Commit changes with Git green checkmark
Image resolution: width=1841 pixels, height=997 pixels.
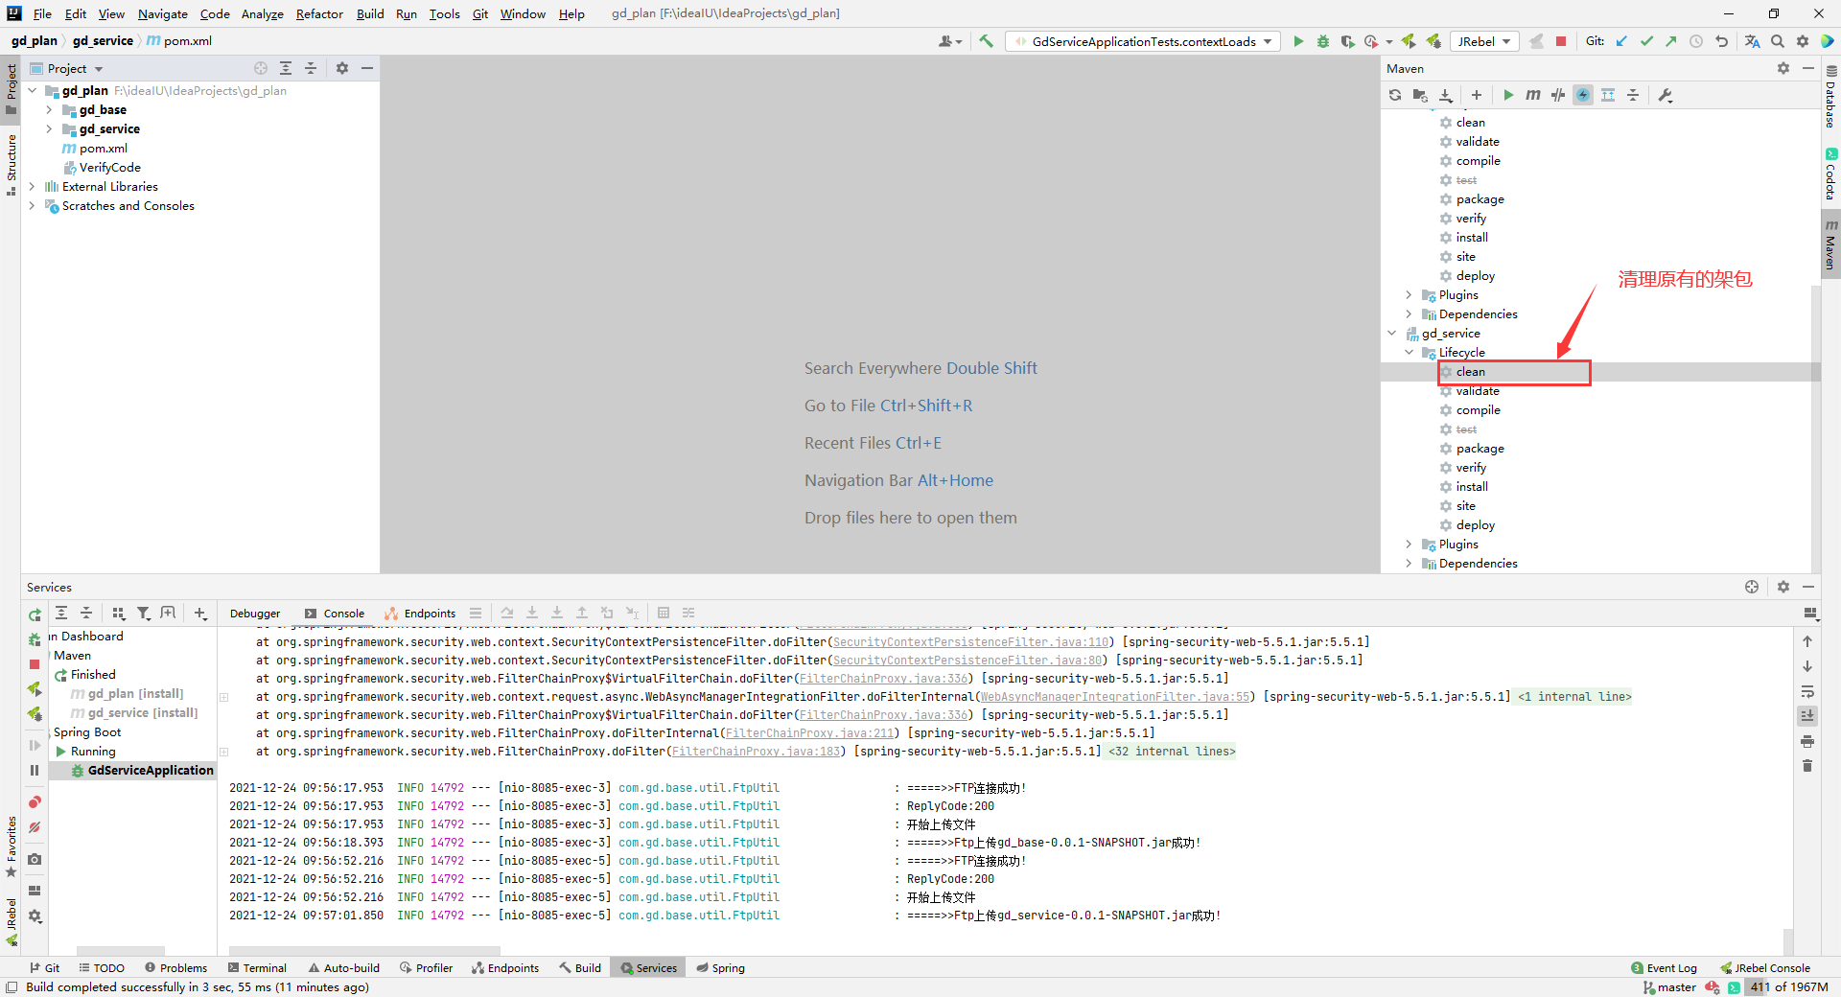click(x=1646, y=41)
